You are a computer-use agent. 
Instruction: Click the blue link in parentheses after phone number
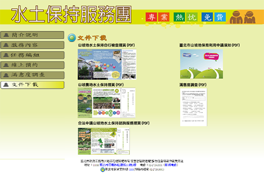[x=171, y=165]
